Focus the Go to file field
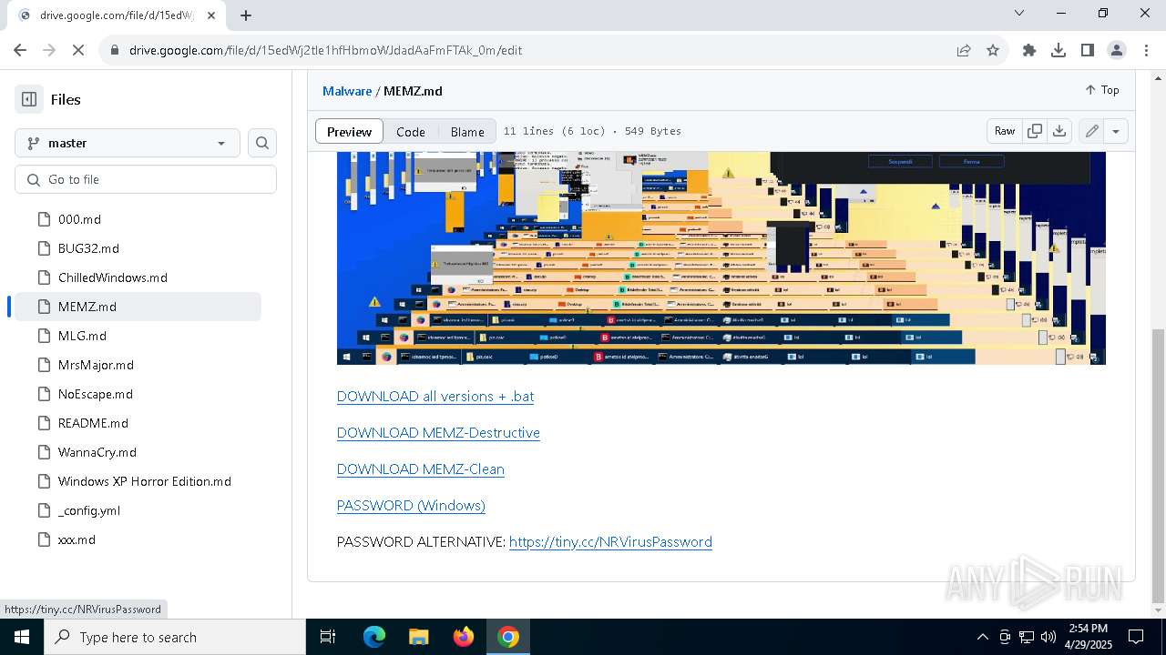The width and height of the screenshot is (1166, 655). [x=146, y=179]
